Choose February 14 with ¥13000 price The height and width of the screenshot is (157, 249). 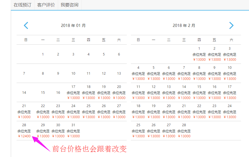tap(184, 92)
